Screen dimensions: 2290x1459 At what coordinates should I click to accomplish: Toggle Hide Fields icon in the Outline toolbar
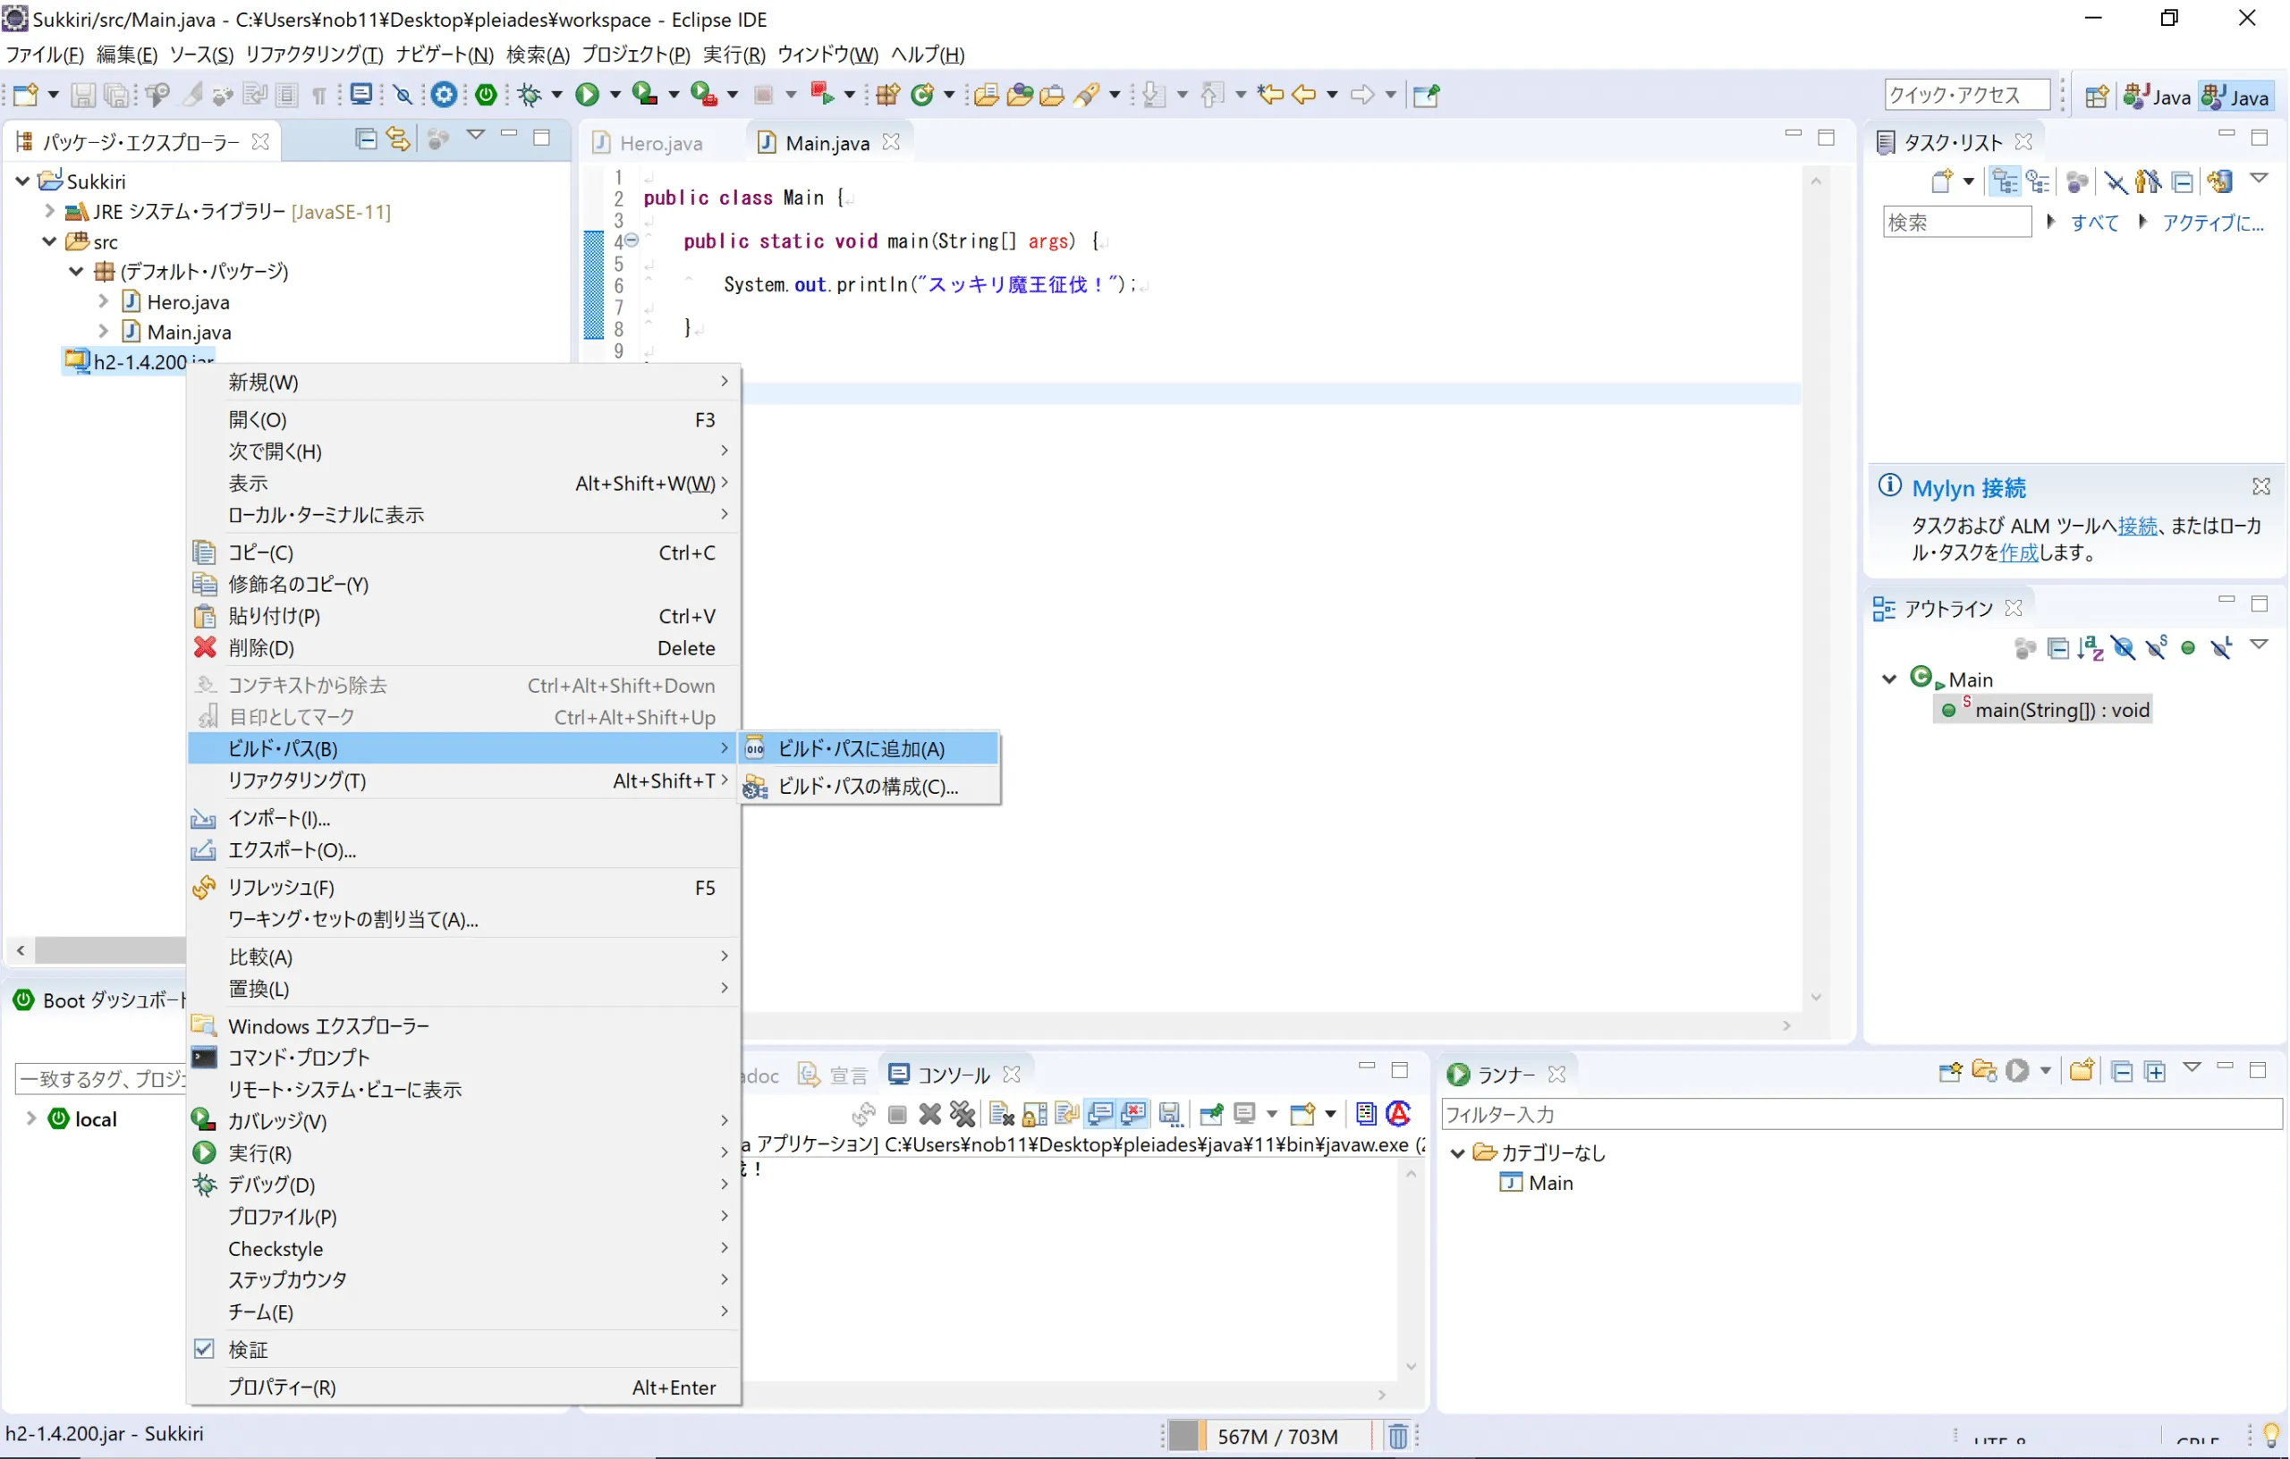(x=2123, y=647)
